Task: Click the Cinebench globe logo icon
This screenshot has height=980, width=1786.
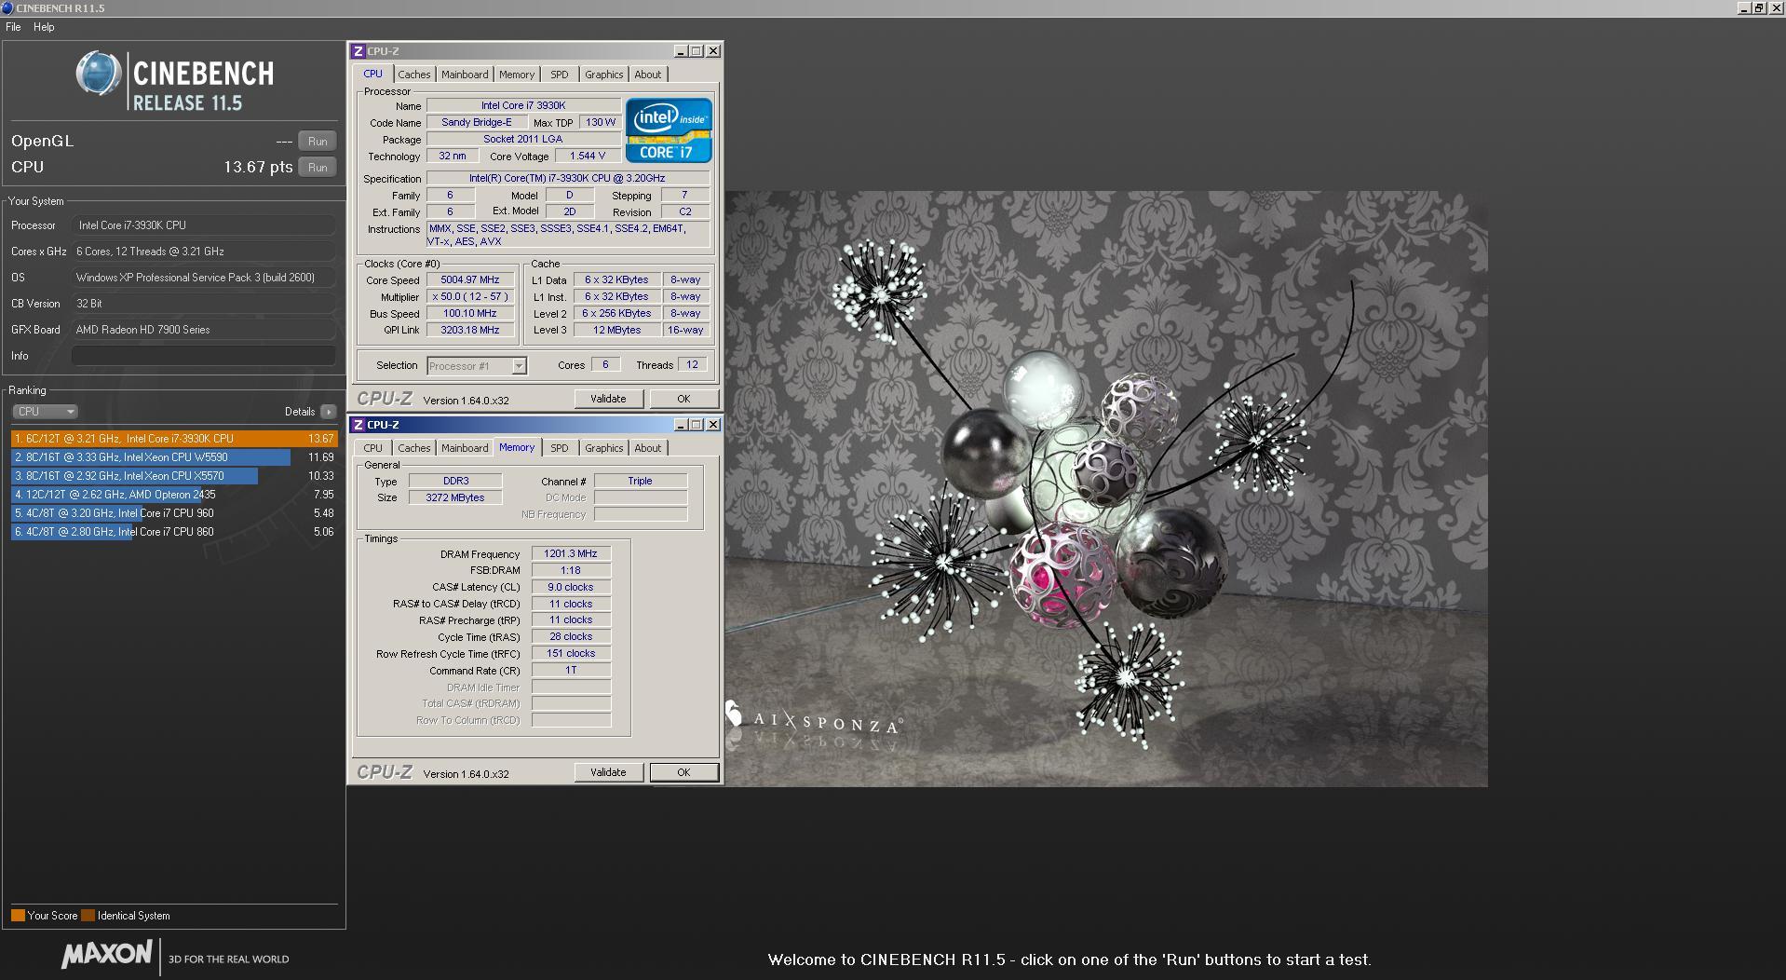Action: [x=99, y=74]
